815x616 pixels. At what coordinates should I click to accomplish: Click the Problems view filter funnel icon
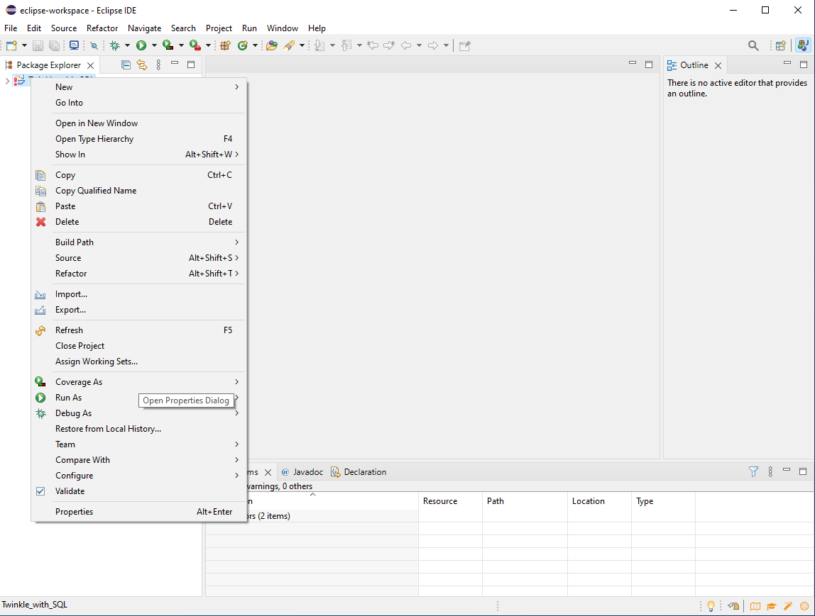(753, 471)
